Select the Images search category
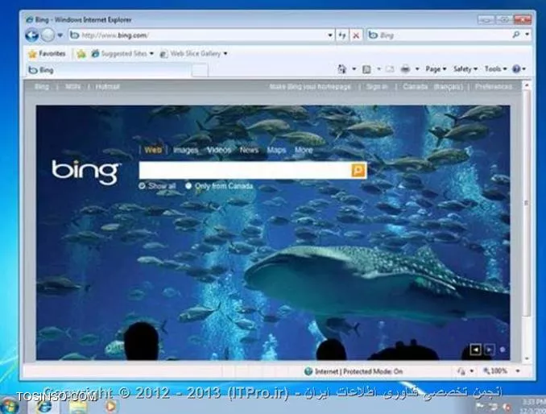The image size is (546, 414). tap(185, 150)
